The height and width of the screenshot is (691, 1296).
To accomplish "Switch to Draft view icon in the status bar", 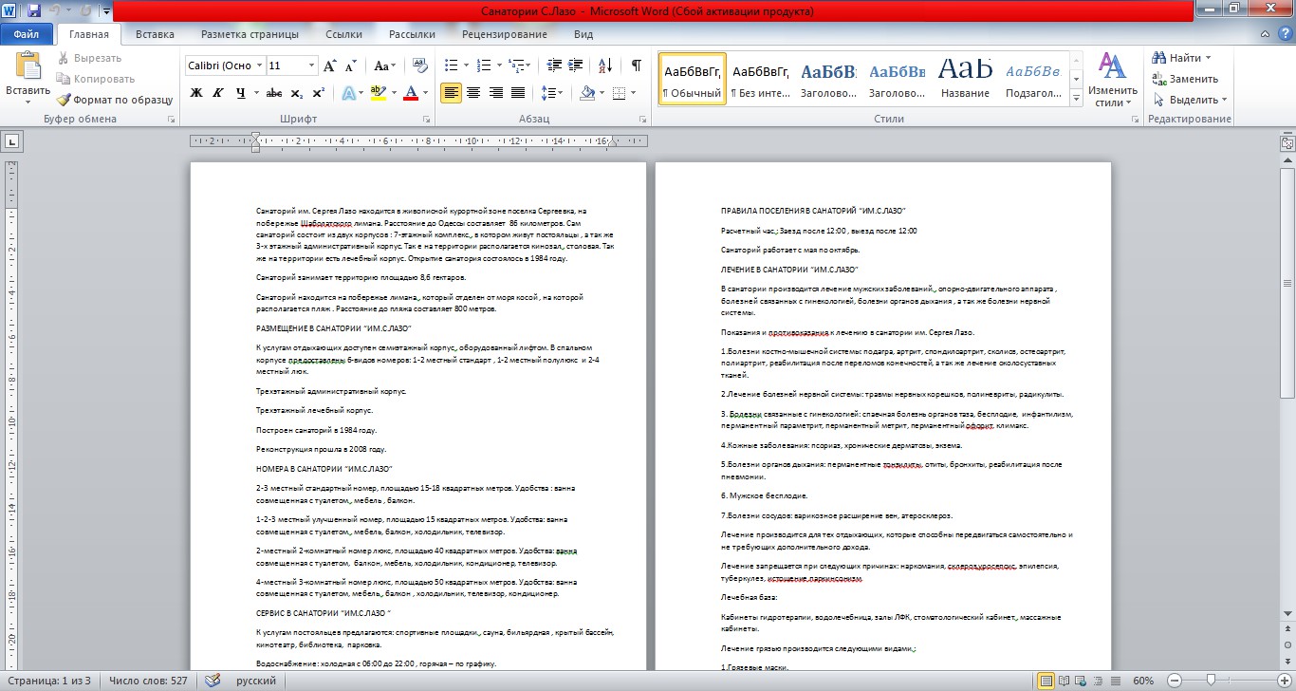I will [1117, 681].
